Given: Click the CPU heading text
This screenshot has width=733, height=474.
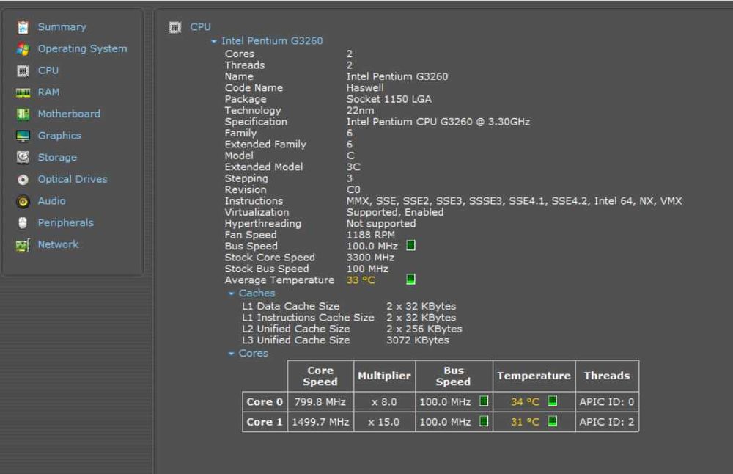Looking at the screenshot, I should [200, 27].
